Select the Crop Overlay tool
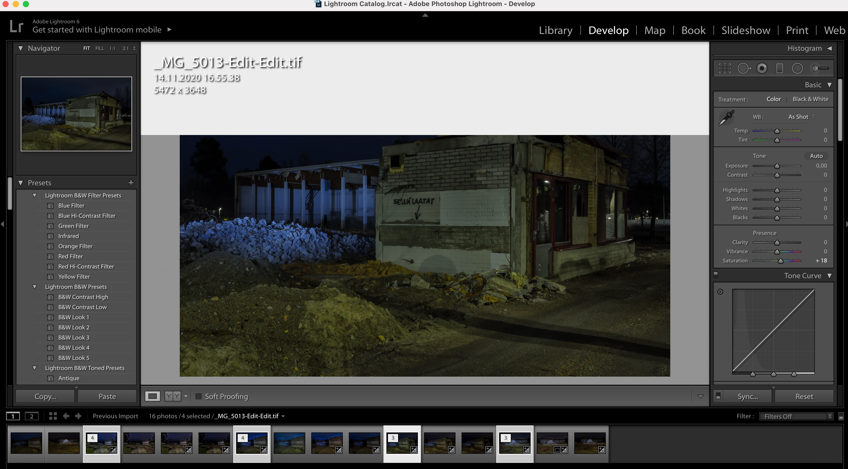 click(725, 69)
